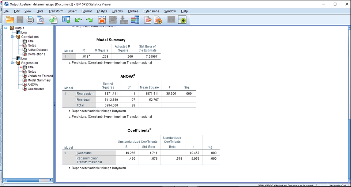351x187 pixels.
Task: Click the greyed Go to Case icon
Action: tap(113, 20)
